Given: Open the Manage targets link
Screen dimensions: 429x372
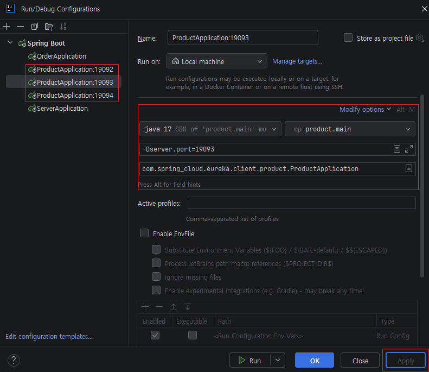Looking at the screenshot, I should (x=297, y=61).
